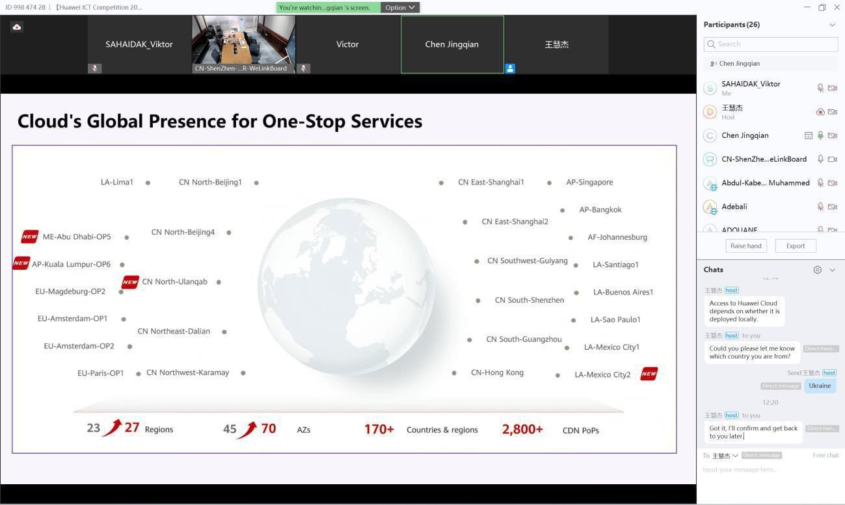Collapse the Chats panel with chevron
This screenshot has height=505, width=845.
[x=832, y=270]
